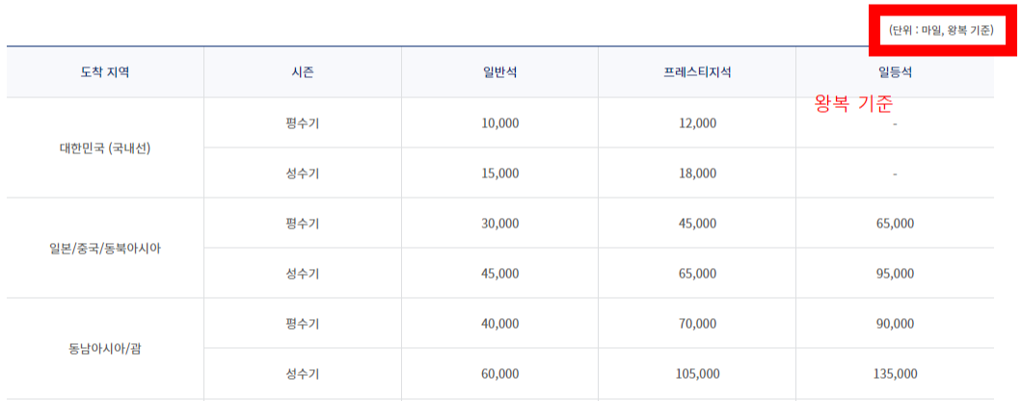Click the 도착 지역 column header
Image resolution: width=1022 pixels, height=401 pixels.
click(x=105, y=72)
